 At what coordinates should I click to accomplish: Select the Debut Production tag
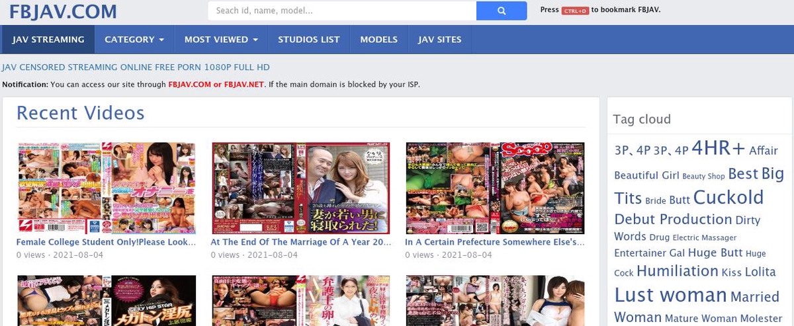pyautogui.click(x=673, y=220)
